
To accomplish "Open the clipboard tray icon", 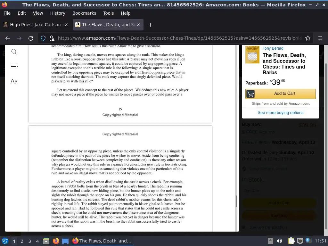I will [x=291, y=241].
